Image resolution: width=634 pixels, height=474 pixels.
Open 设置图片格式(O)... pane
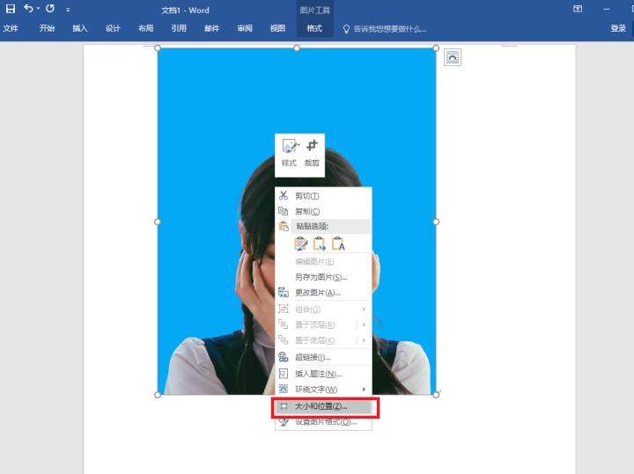323,422
